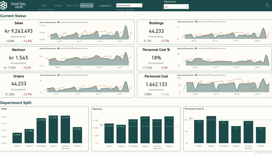Screen dimensions: 272x155
Task: Click the Bookings KPI value 44,233
Action: tap(156, 31)
